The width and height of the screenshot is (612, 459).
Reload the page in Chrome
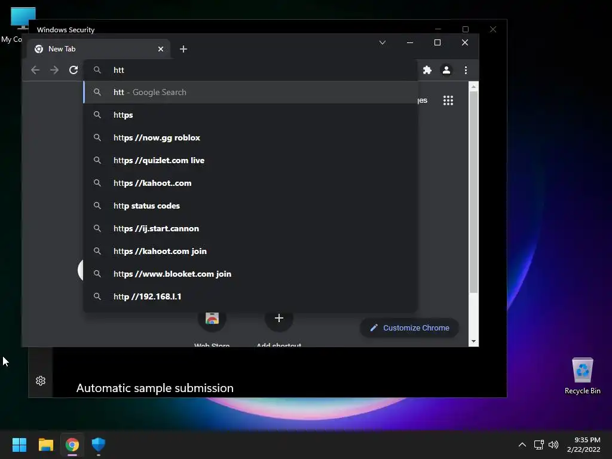pyautogui.click(x=74, y=70)
